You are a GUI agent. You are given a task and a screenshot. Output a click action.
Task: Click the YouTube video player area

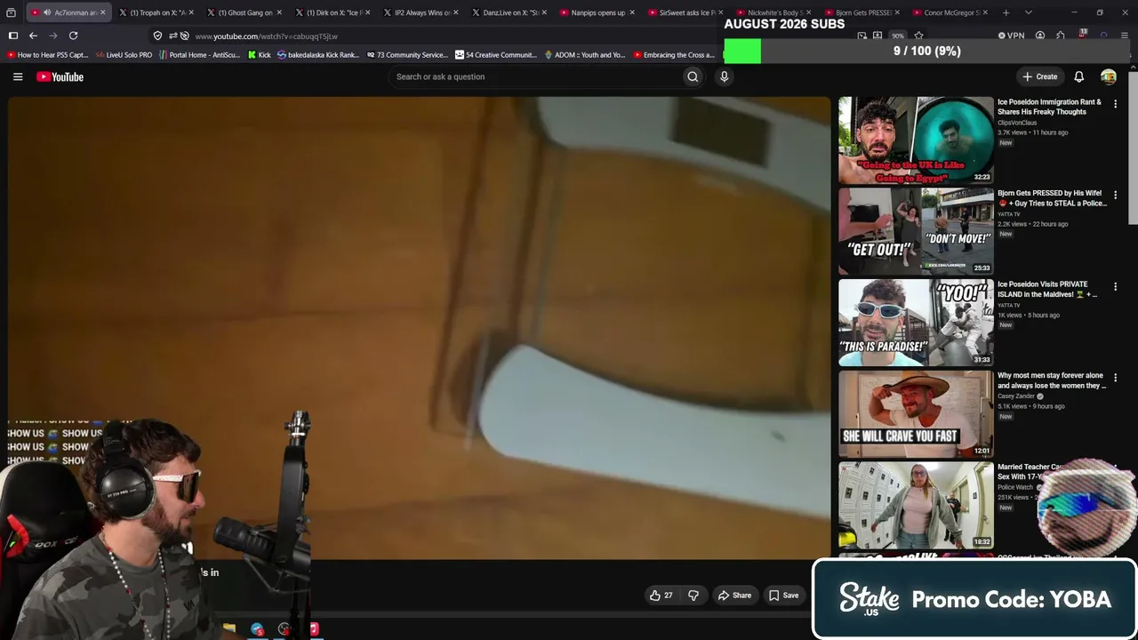[x=419, y=328]
